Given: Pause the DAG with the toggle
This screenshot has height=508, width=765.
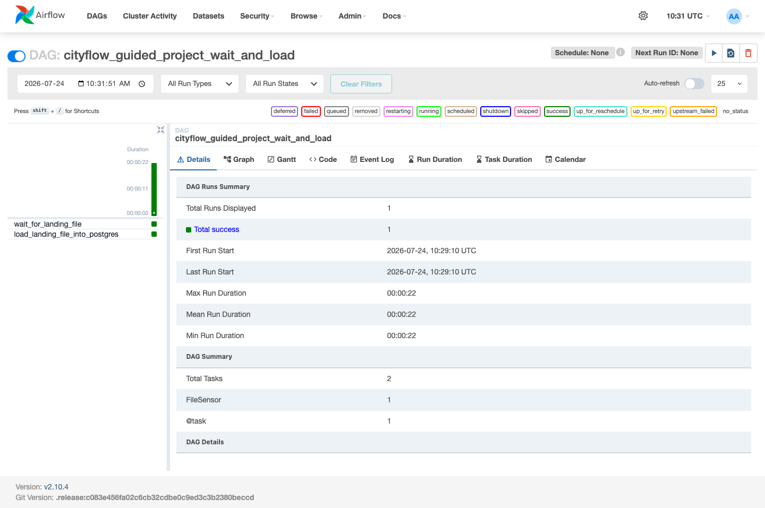Looking at the screenshot, I should click(x=16, y=56).
